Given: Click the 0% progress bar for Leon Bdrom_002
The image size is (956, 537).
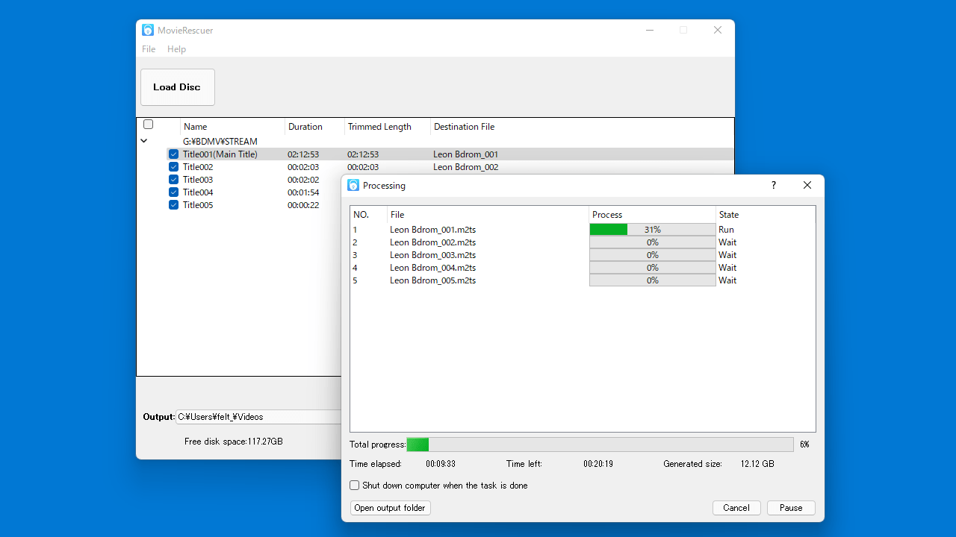Looking at the screenshot, I should click(652, 242).
